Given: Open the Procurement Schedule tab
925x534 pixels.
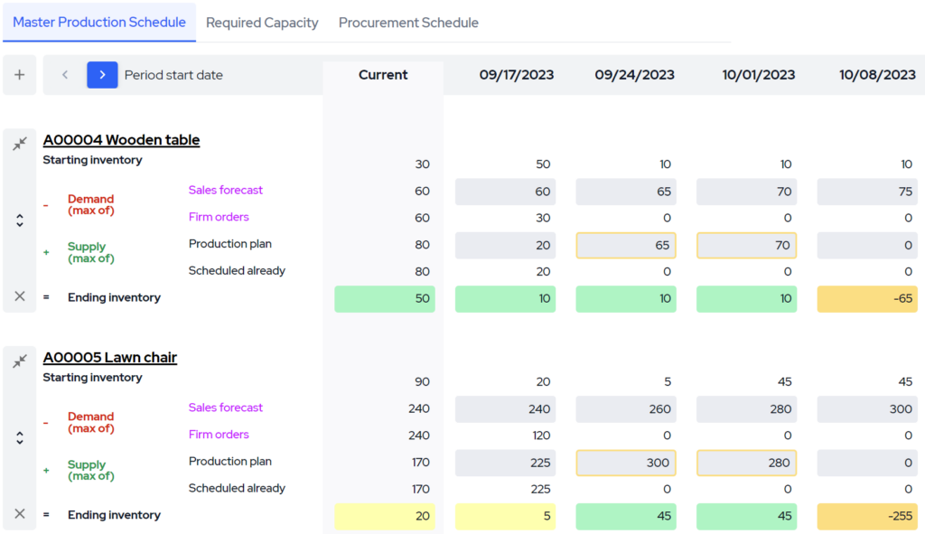Looking at the screenshot, I should click(408, 23).
